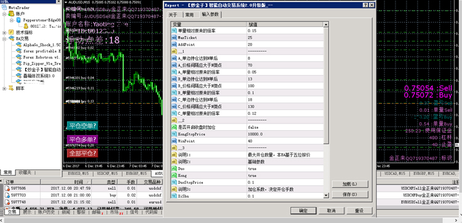Select Pip_Zipper expert advisor

click(42, 63)
